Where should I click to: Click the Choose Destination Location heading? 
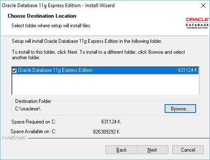point(42,16)
